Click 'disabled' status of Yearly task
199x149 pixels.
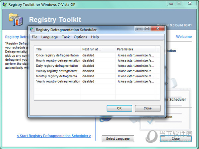point(88,81)
